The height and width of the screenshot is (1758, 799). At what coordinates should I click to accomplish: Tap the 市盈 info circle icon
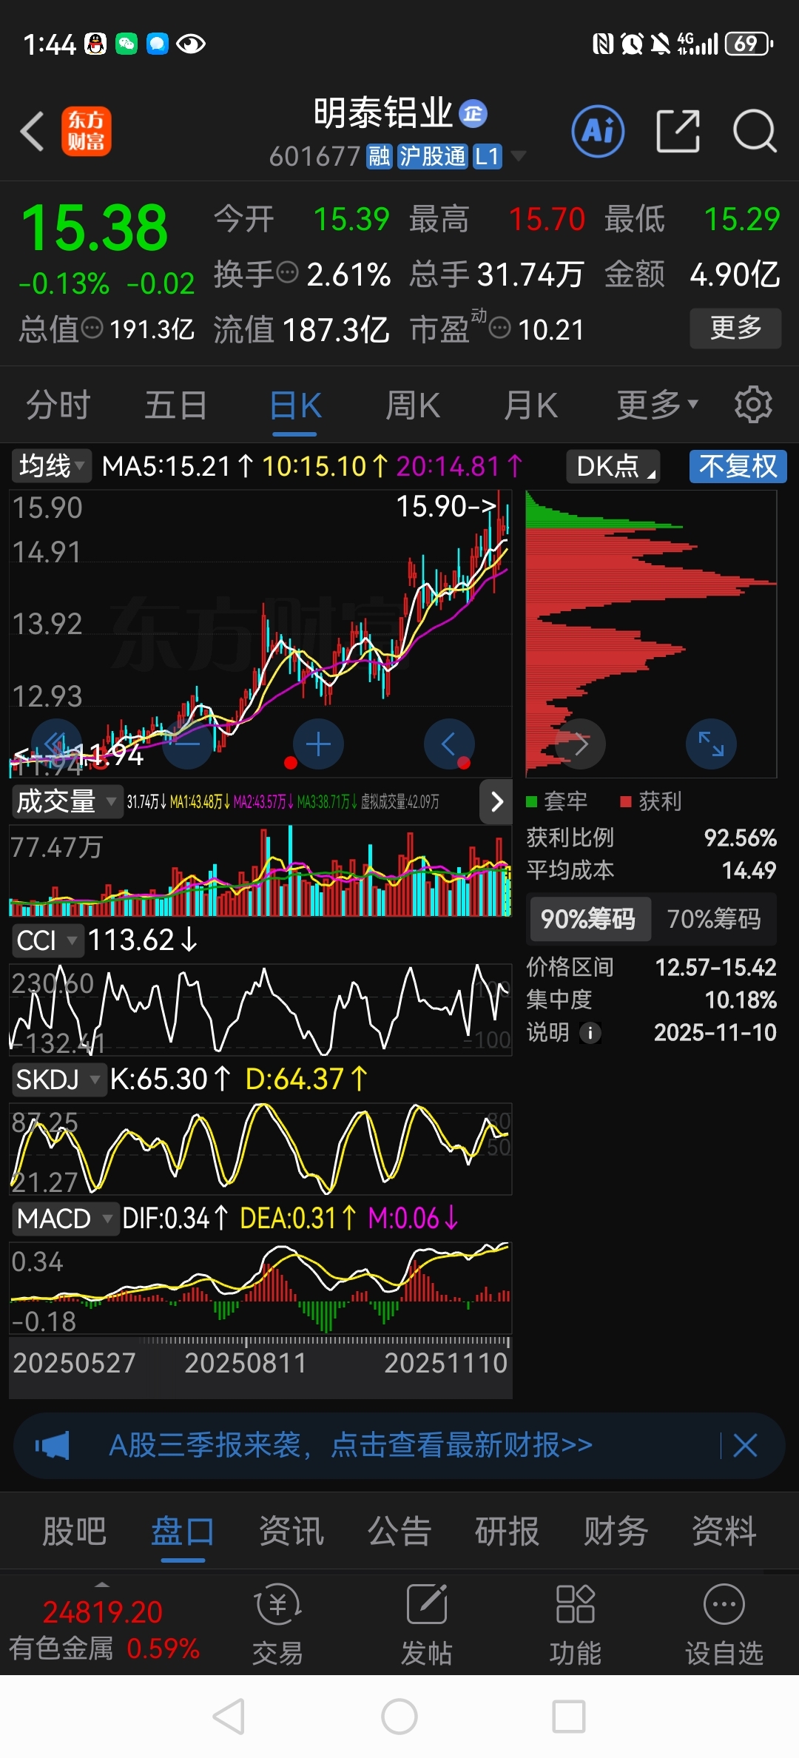(500, 328)
